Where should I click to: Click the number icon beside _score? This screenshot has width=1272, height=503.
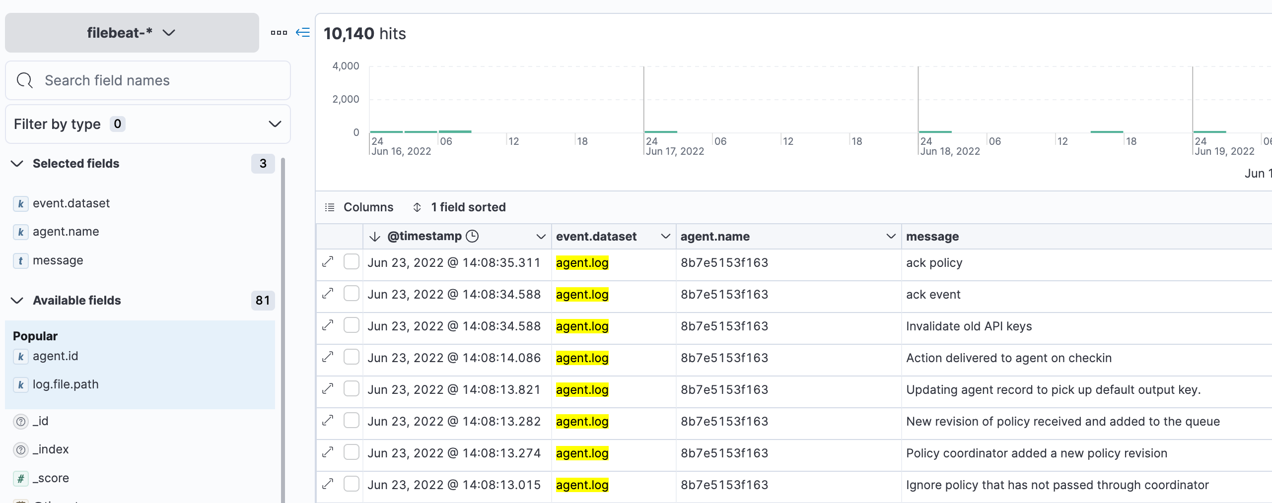pyautogui.click(x=20, y=478)
